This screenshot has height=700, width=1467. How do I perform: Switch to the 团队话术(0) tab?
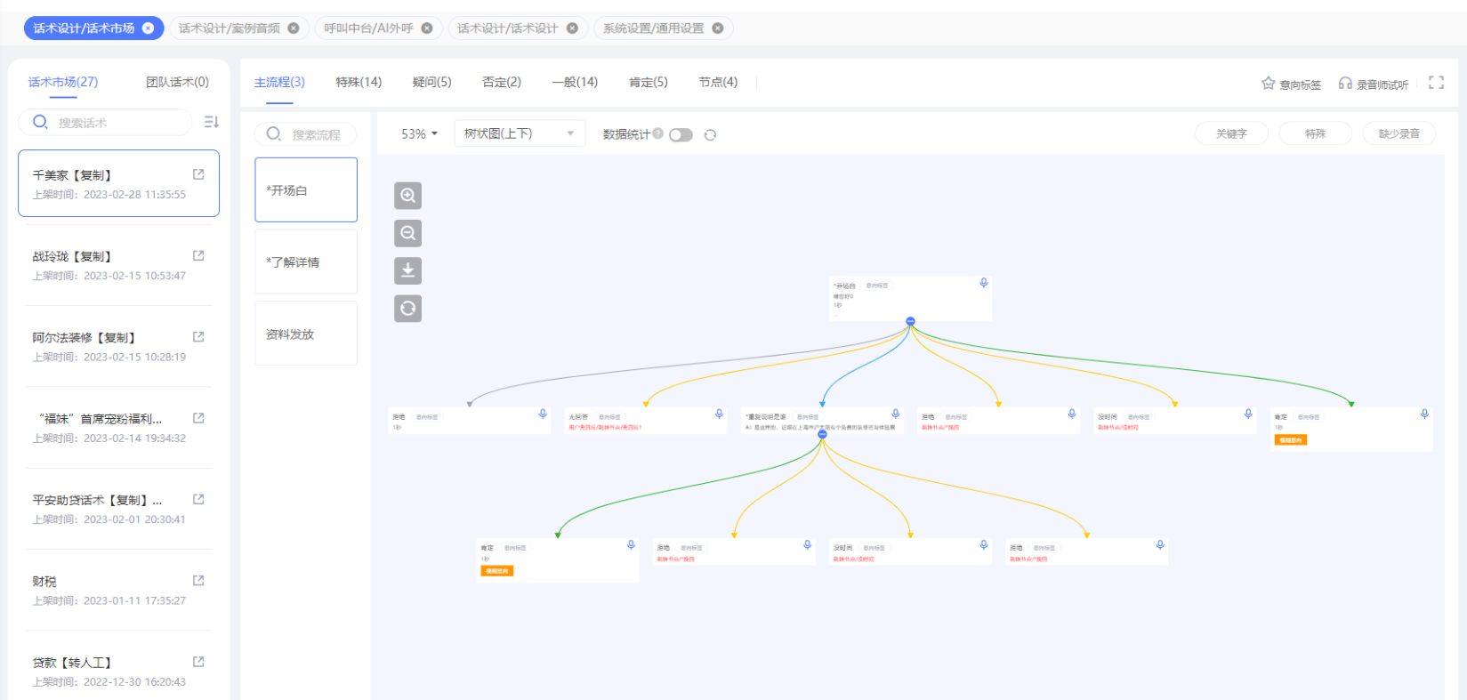pos(177,82)
